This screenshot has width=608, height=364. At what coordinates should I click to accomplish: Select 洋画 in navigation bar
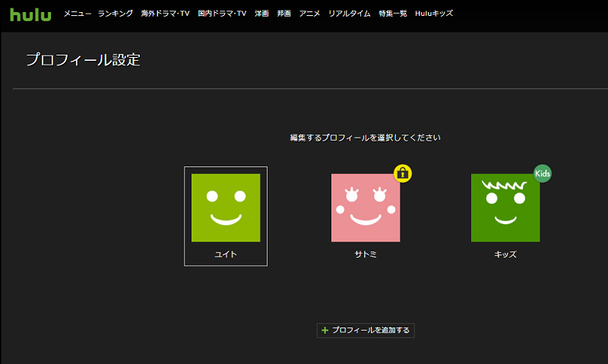(x=261, y=14)
